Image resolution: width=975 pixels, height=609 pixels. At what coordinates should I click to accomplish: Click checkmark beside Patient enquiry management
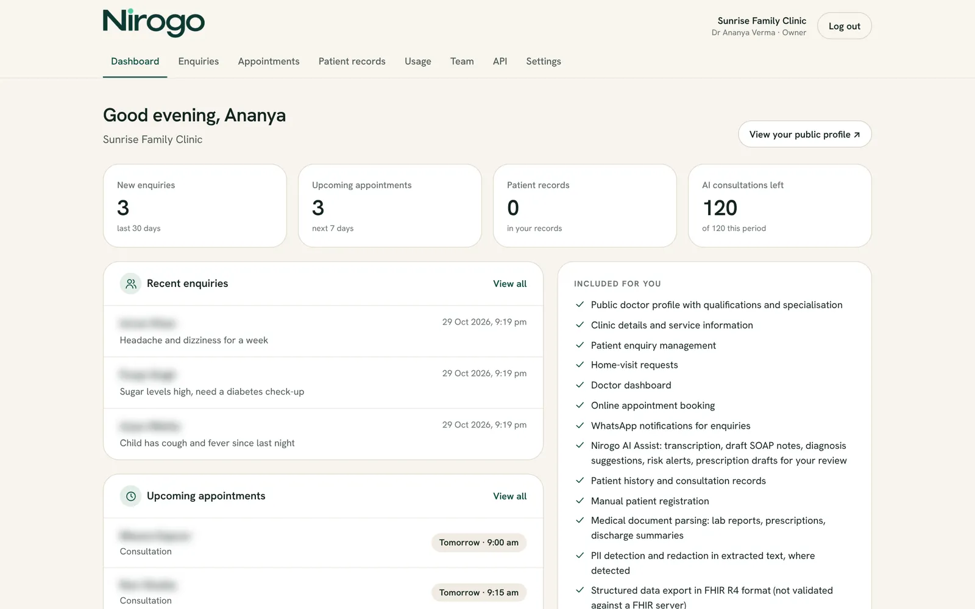point(580,345)
